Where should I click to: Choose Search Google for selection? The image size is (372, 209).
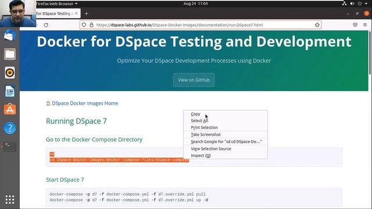[x=226, y=142]
